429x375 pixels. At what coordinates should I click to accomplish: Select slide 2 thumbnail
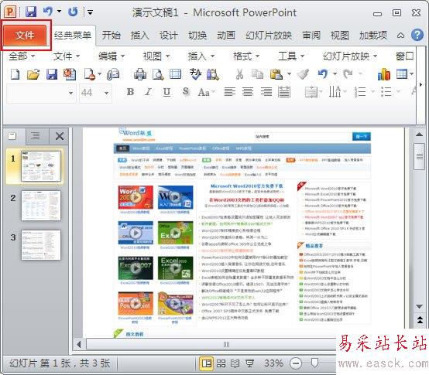click(41, 206)
